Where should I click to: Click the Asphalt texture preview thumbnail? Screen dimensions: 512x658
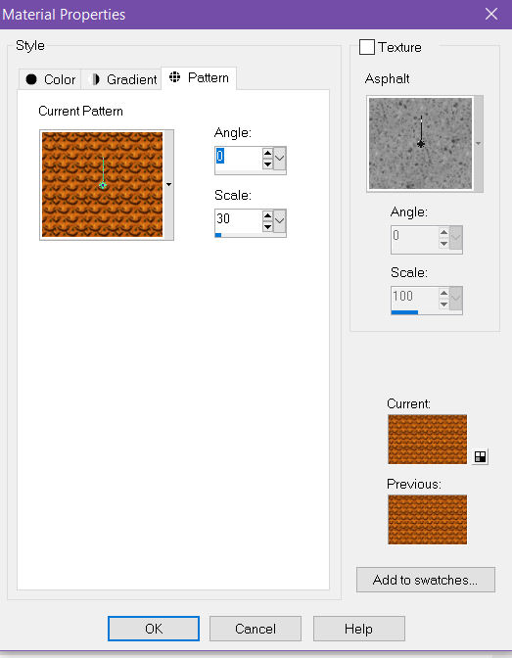(x=421, y=143)
